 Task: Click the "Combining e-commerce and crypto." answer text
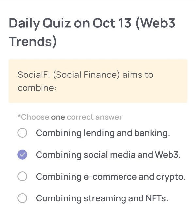click(110, 177)
